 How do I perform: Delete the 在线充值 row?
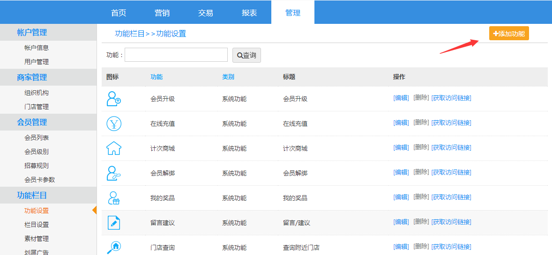tap(421, 123)
